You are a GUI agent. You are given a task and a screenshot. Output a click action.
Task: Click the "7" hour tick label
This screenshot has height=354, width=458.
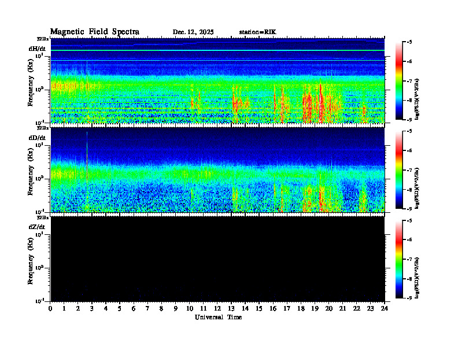pos(147,309)
